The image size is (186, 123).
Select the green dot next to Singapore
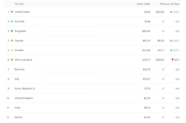12,31
